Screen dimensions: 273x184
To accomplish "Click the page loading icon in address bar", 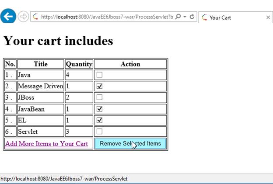I will 35,17.
